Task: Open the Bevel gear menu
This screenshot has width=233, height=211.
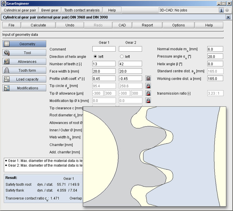Action: point(50,10)
